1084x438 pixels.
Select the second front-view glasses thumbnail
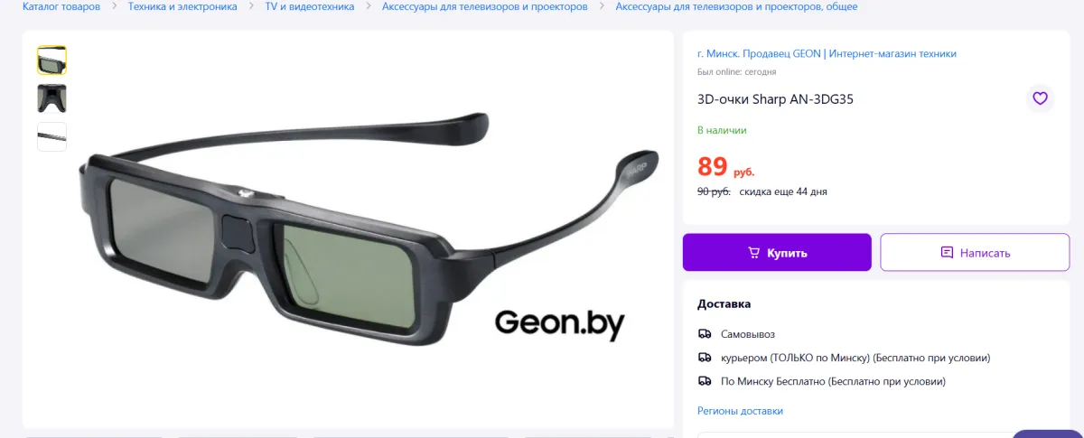pos(51,98)
